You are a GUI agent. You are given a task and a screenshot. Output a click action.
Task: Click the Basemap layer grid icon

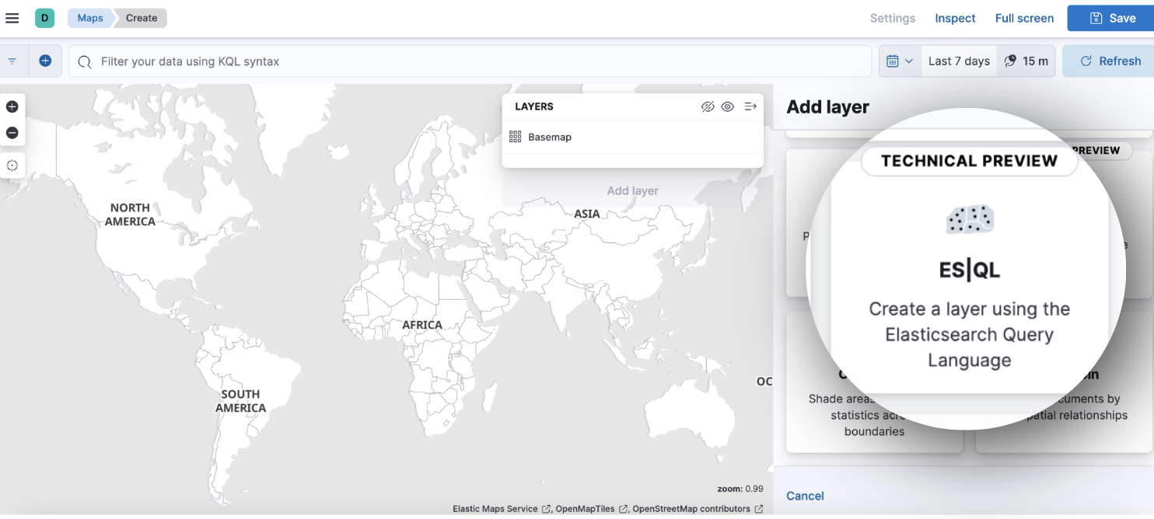tap(515, 136)
